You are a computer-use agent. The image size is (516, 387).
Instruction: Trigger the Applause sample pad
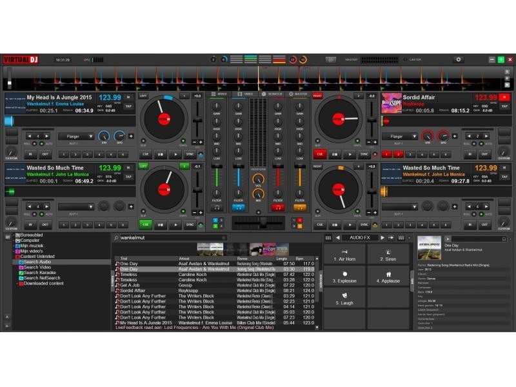point(388,277)
